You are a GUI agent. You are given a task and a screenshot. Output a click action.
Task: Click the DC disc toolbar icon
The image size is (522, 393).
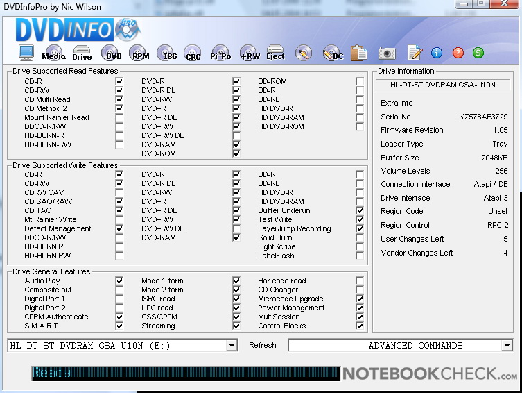point(333,53)
